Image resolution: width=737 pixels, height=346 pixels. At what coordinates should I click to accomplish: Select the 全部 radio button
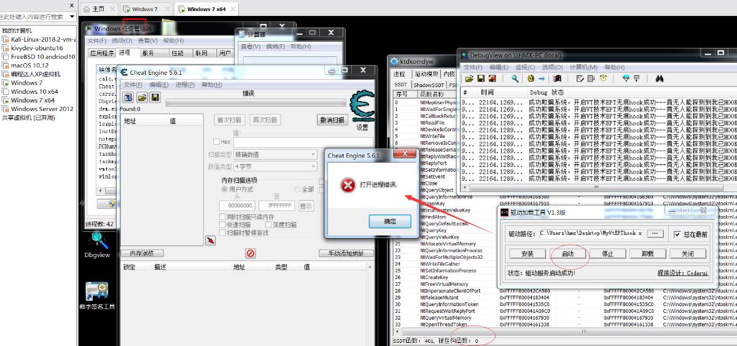pyautogui.click(x=297, y=190)
